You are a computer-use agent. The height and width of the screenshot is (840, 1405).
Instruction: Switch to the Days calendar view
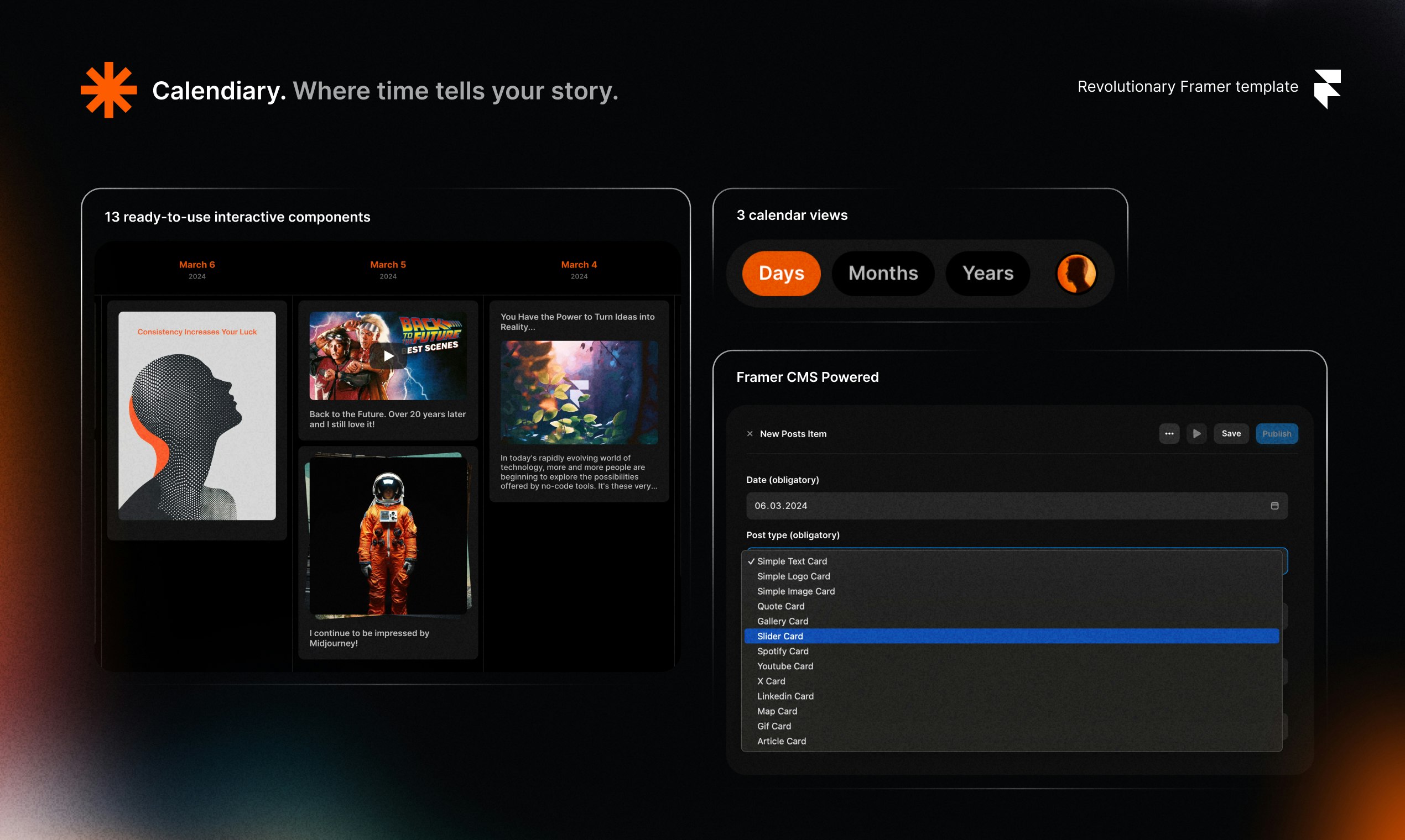click(781, 274)
